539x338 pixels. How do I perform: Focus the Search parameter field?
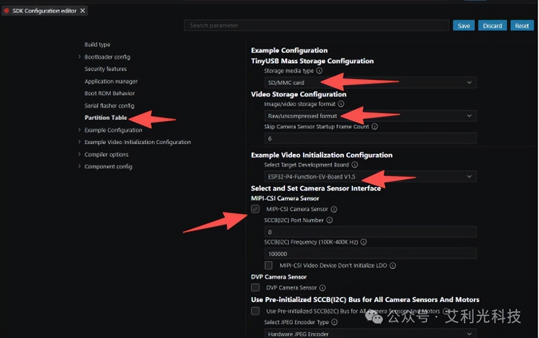[x=317, y=25]
